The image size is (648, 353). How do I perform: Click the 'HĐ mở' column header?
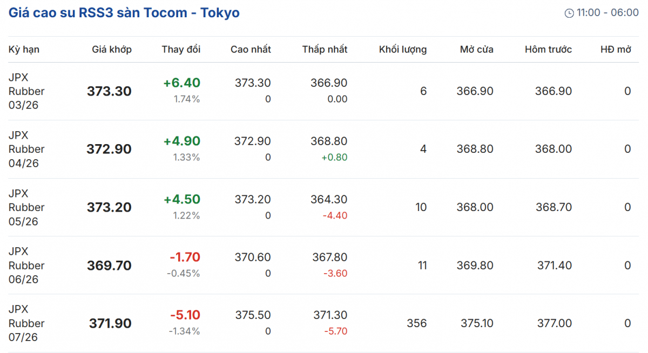(x=616, y=50)
